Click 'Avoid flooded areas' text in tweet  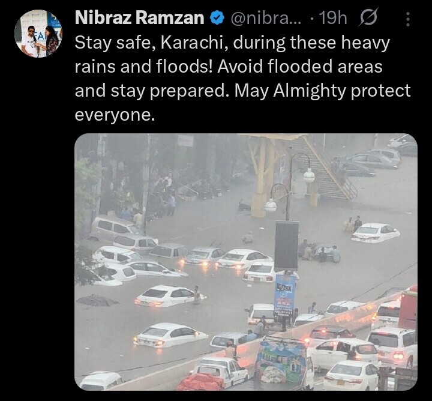click(300, 67)
